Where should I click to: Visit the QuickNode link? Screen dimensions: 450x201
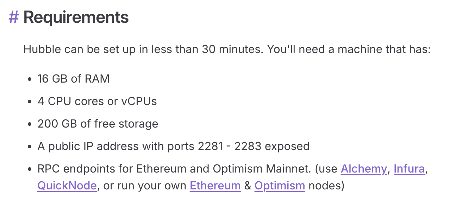(x=67, y=185)
